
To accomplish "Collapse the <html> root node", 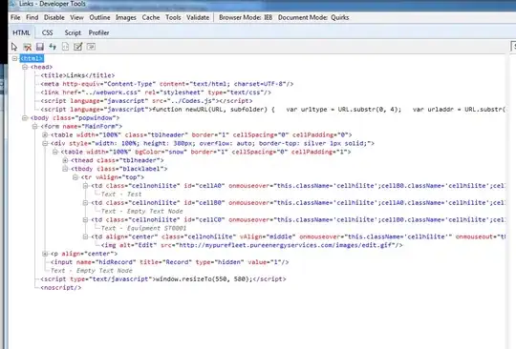I will 14,58.
